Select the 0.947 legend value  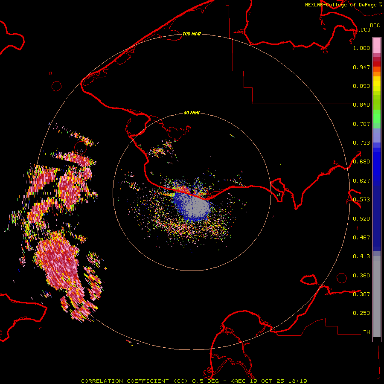point(361,67)
